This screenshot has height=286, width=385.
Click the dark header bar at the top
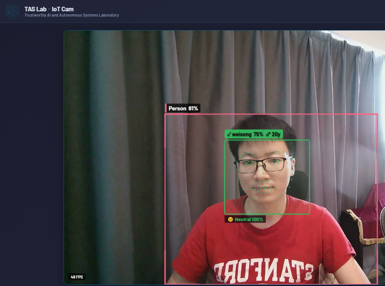pyautogui.click(x=226, y=11)
